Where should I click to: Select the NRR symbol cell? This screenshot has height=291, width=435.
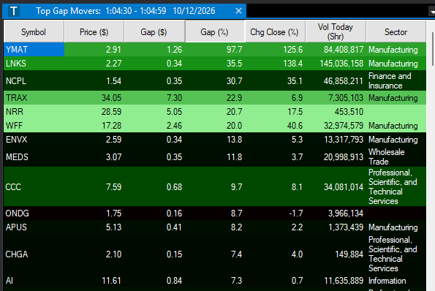(x=34, y=112)
